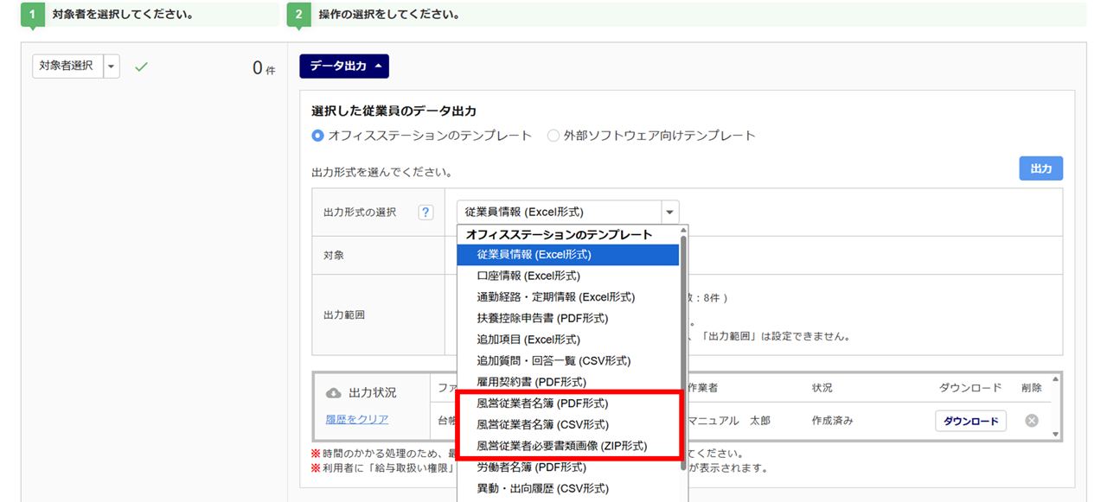Image resolution: width=1107 pixels, height=502 pixels.
Task: Click the help question mark icon
Action: (426, 213)
